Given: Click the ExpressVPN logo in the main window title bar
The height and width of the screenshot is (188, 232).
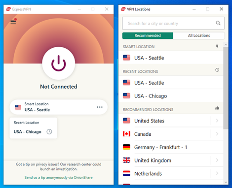Looking at the screenshot, I should click(x=8, y=9).
